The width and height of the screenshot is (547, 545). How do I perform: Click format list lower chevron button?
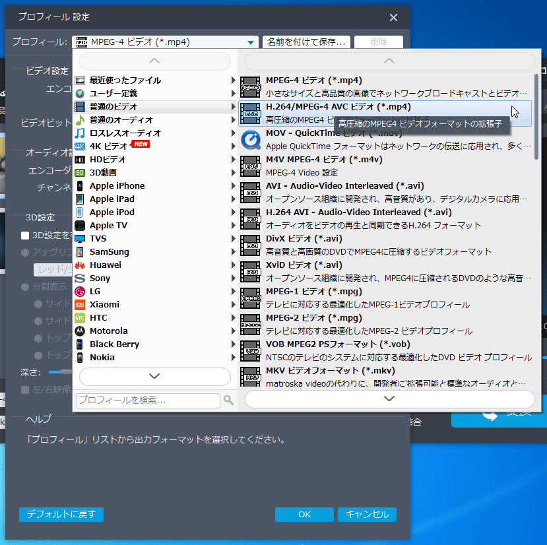(x=389, y=399)
